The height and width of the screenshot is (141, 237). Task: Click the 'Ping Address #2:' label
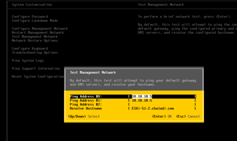[86, 104]
